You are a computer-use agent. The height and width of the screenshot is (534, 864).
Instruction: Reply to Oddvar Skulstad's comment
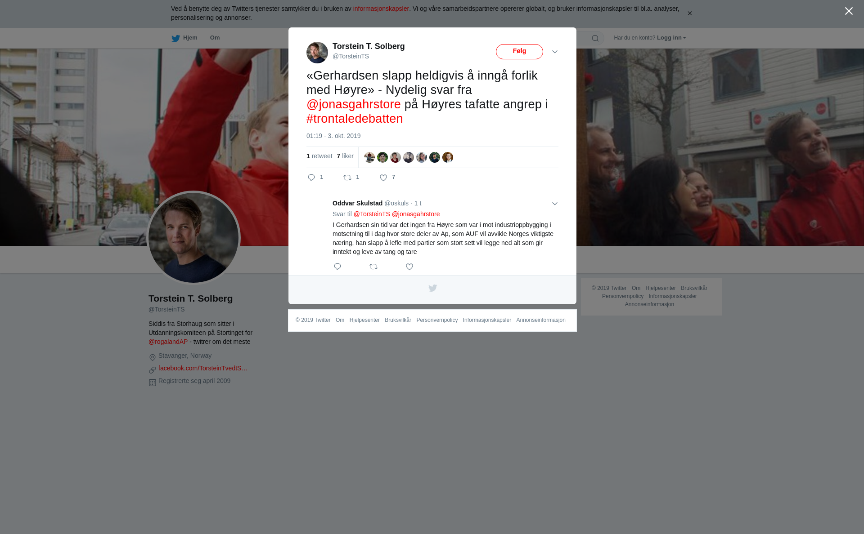click(337, 267)
